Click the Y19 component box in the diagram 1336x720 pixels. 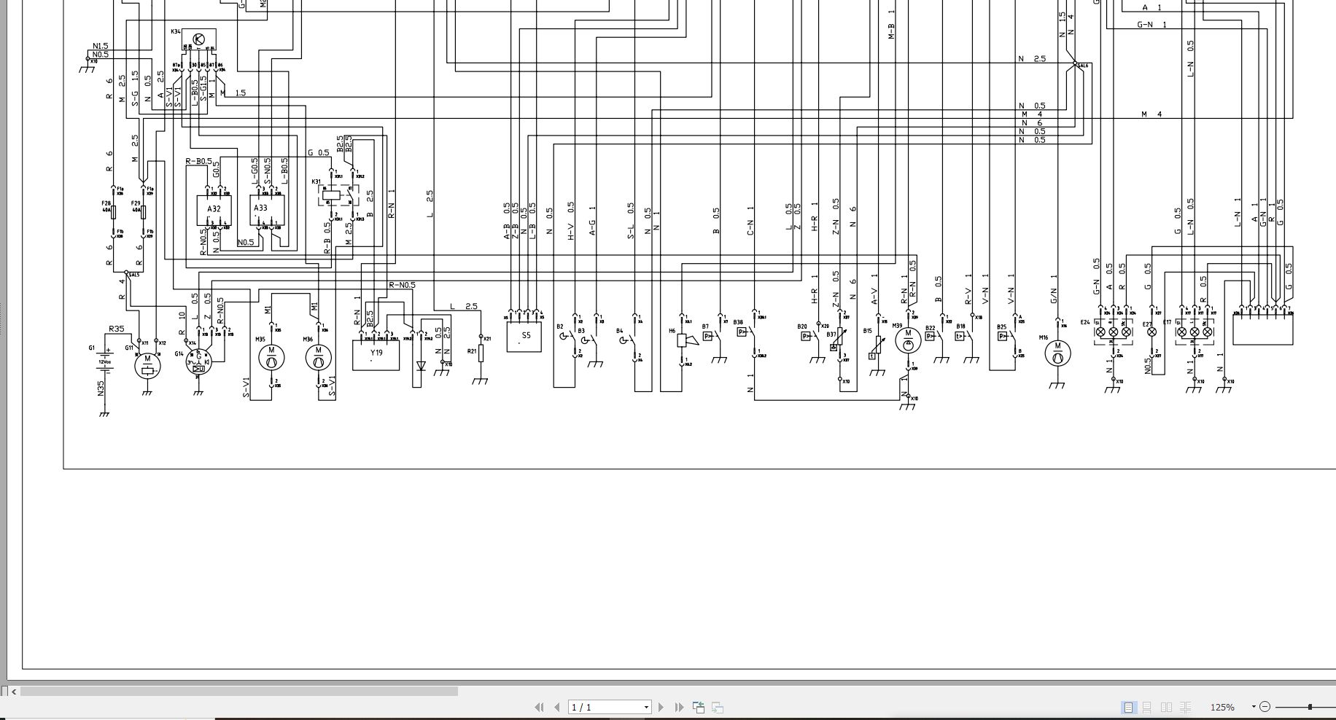tap(376, 354)
